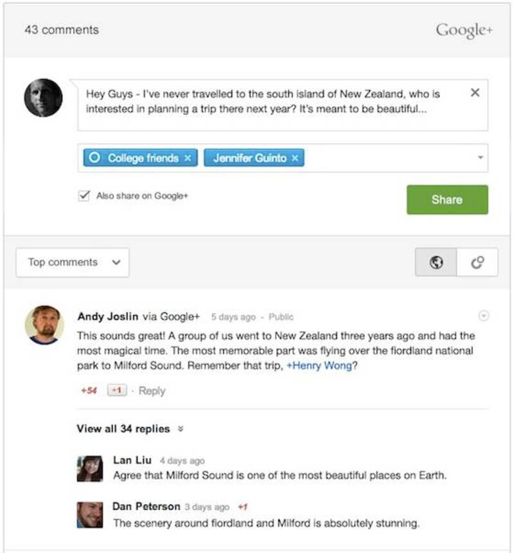This screenshot has width=514, height=553.
Task: Click Lan Liu's avatar thumbnail
Action: [90, 468]
